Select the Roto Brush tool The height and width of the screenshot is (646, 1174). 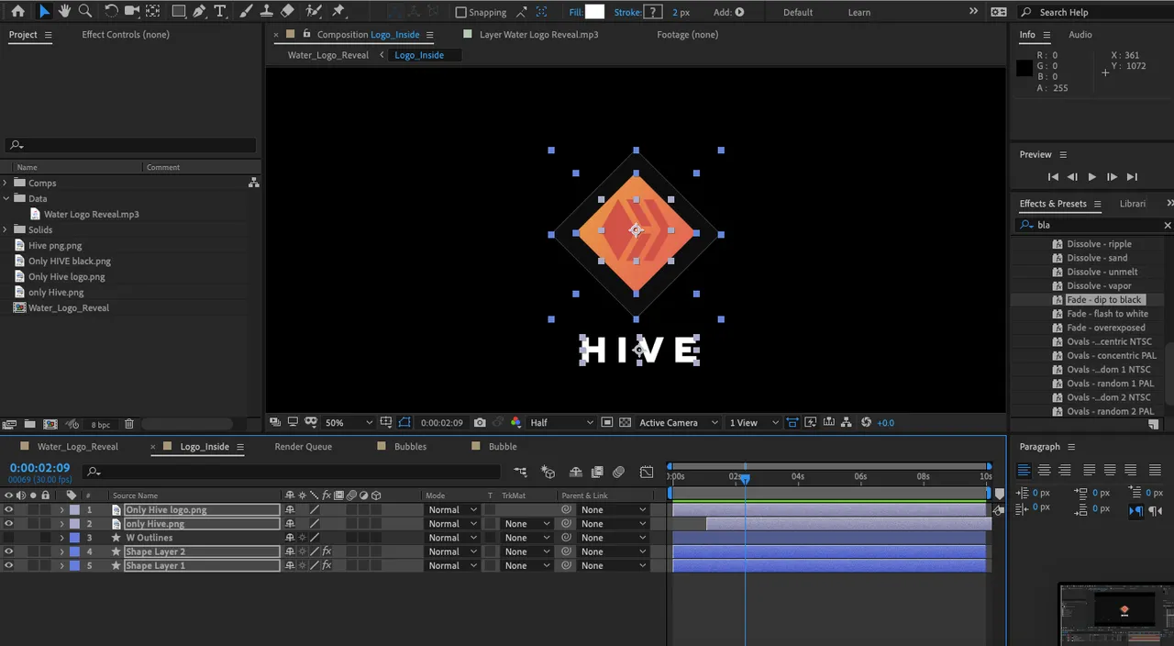[x=314, y=12]
